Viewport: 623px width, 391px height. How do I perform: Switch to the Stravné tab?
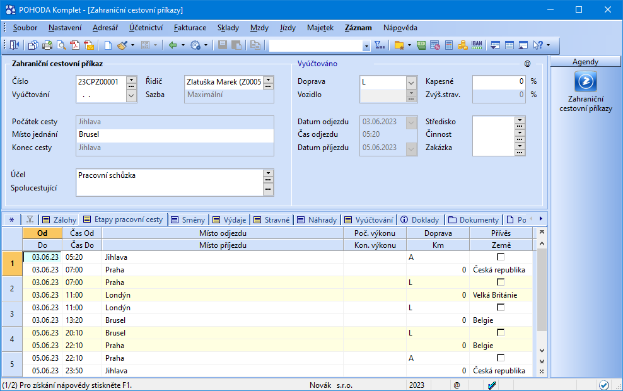272,219
